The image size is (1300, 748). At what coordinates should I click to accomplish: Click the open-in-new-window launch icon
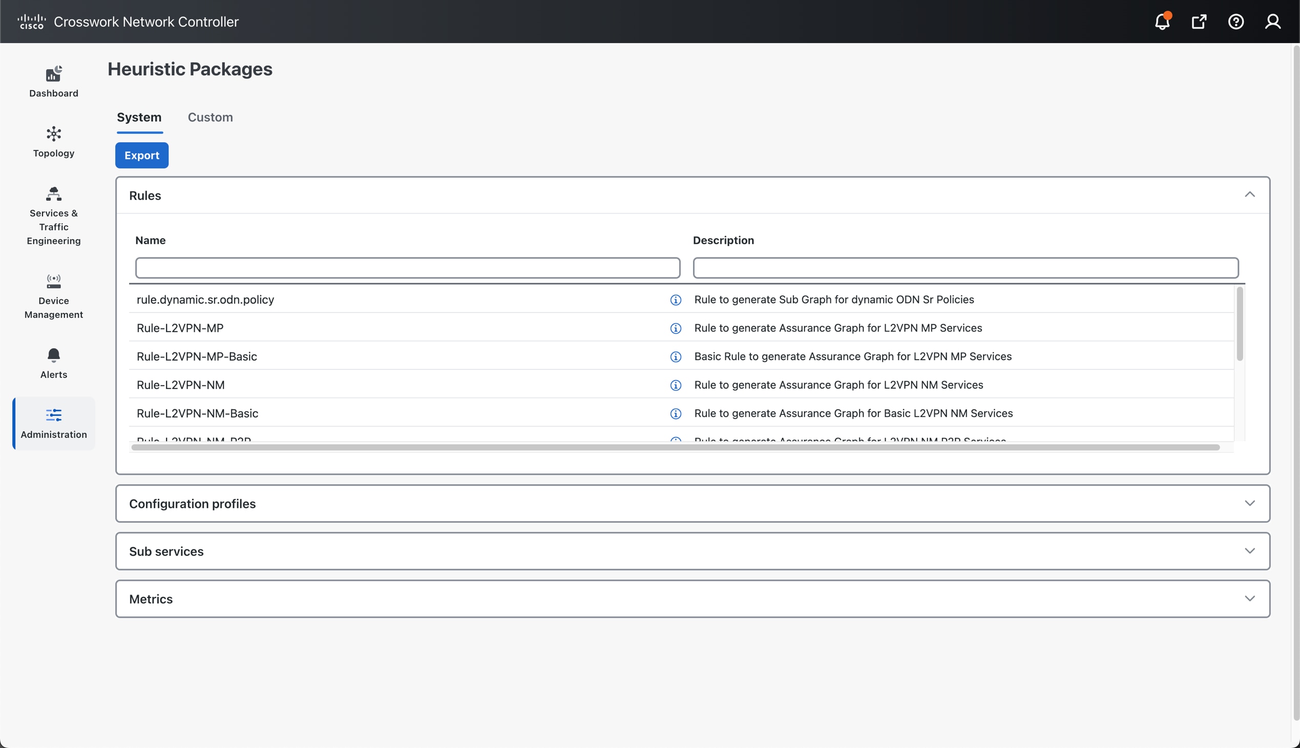coord(1199,22)
